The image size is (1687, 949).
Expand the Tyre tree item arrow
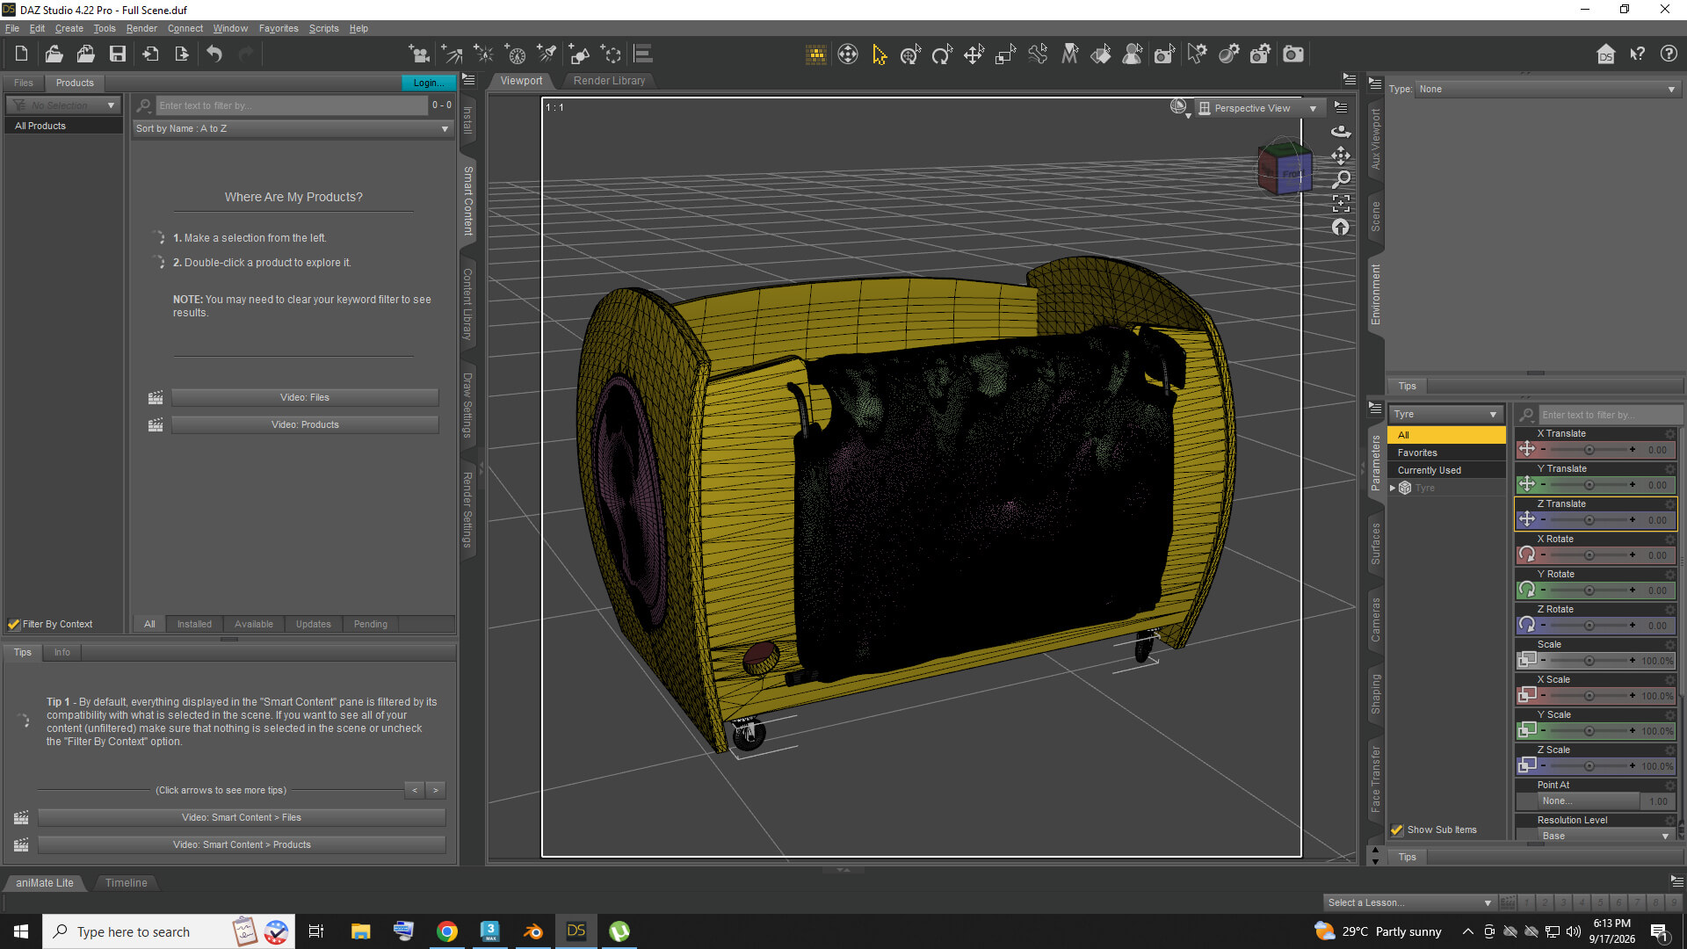coord(1393,488)
